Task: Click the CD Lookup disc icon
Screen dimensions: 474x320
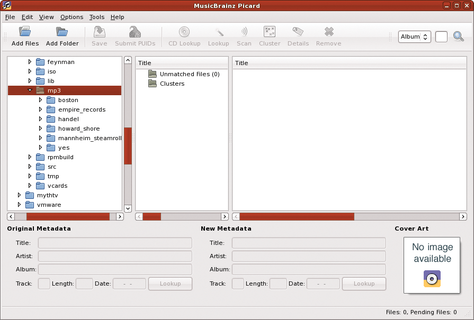Action: [184, 31]
